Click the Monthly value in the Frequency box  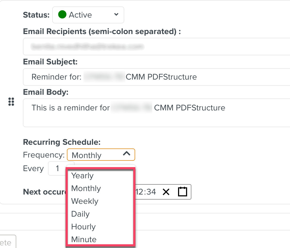(x=87, y=155)
